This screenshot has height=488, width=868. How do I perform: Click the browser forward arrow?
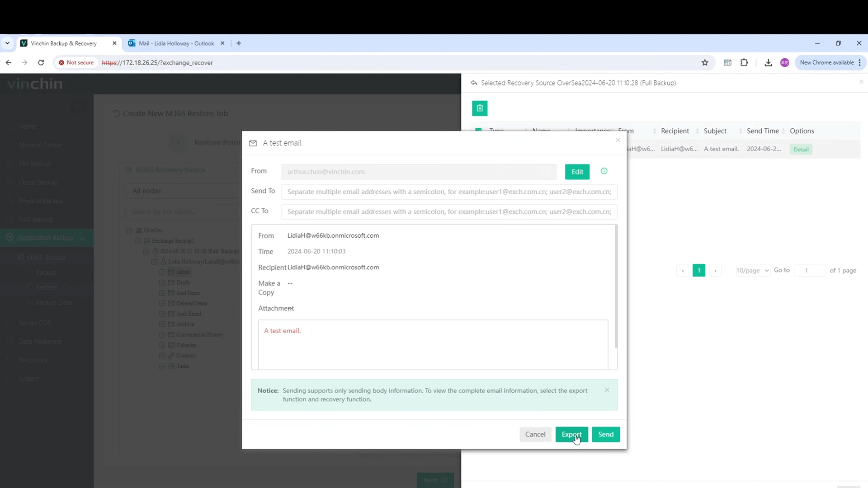tap(25, 63)
